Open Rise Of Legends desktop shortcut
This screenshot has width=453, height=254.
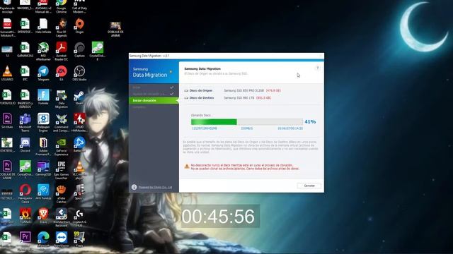(x=62, y=28)
